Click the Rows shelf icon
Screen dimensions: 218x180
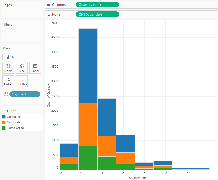[x=48, y=14]
